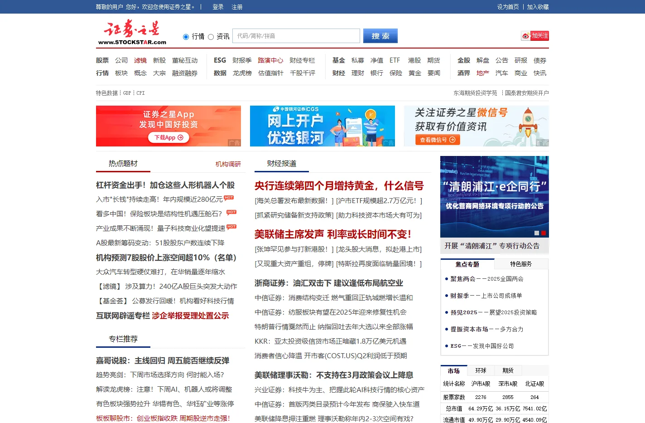This screenshot has height=423, width=645.
Task: Click 下载App button on red banner
Action: pos(168,137)
